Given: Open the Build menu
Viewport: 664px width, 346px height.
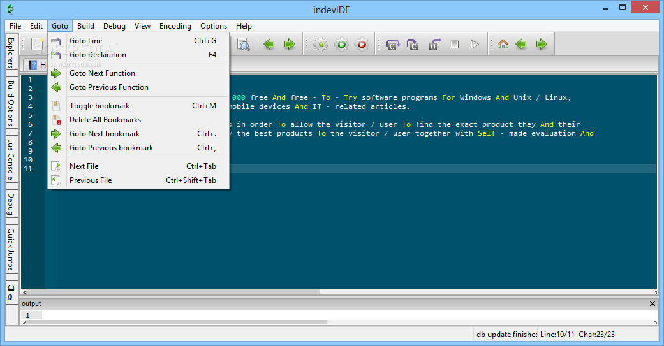Looking at the screenshot, I should [85, 25].
